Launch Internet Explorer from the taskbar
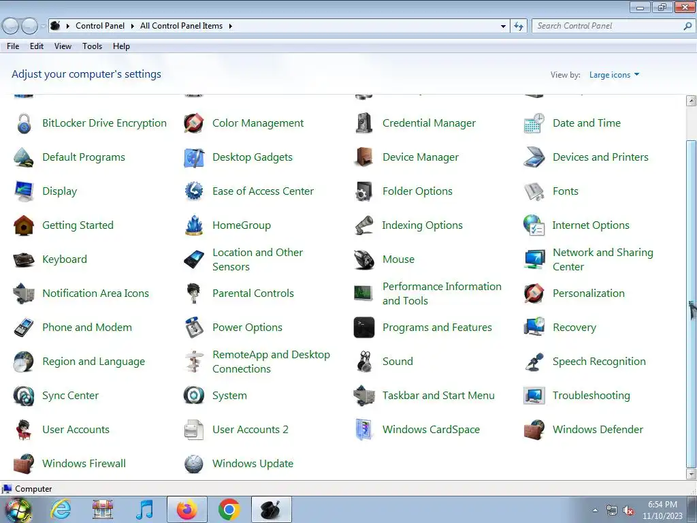 click(61, 509)
